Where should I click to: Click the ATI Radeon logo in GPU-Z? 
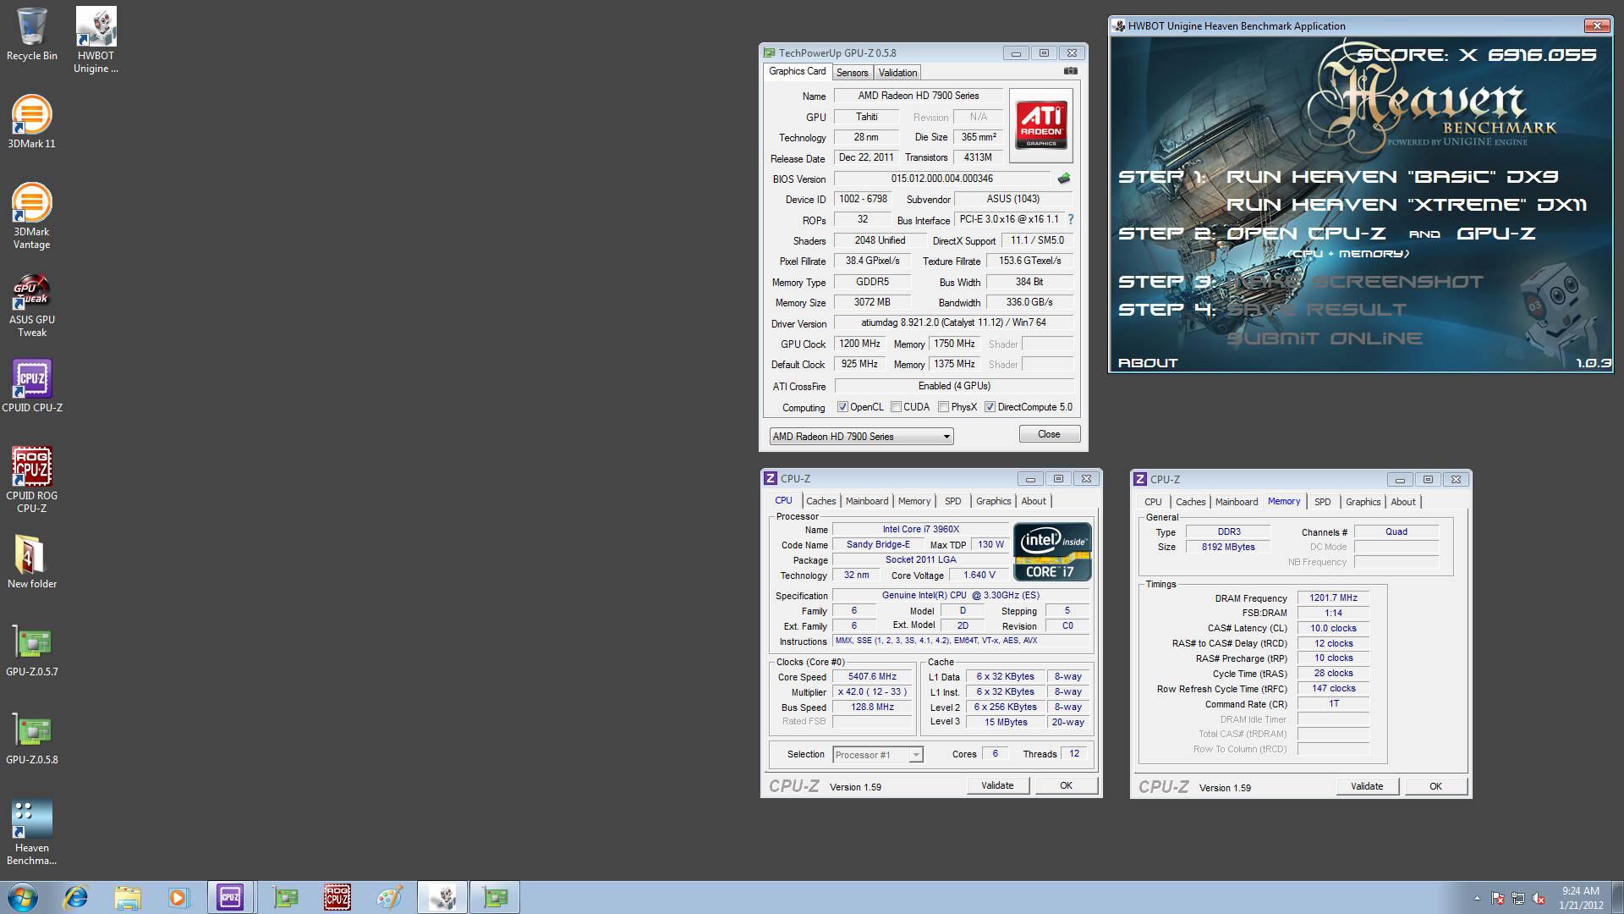[x=1041, y=125]
